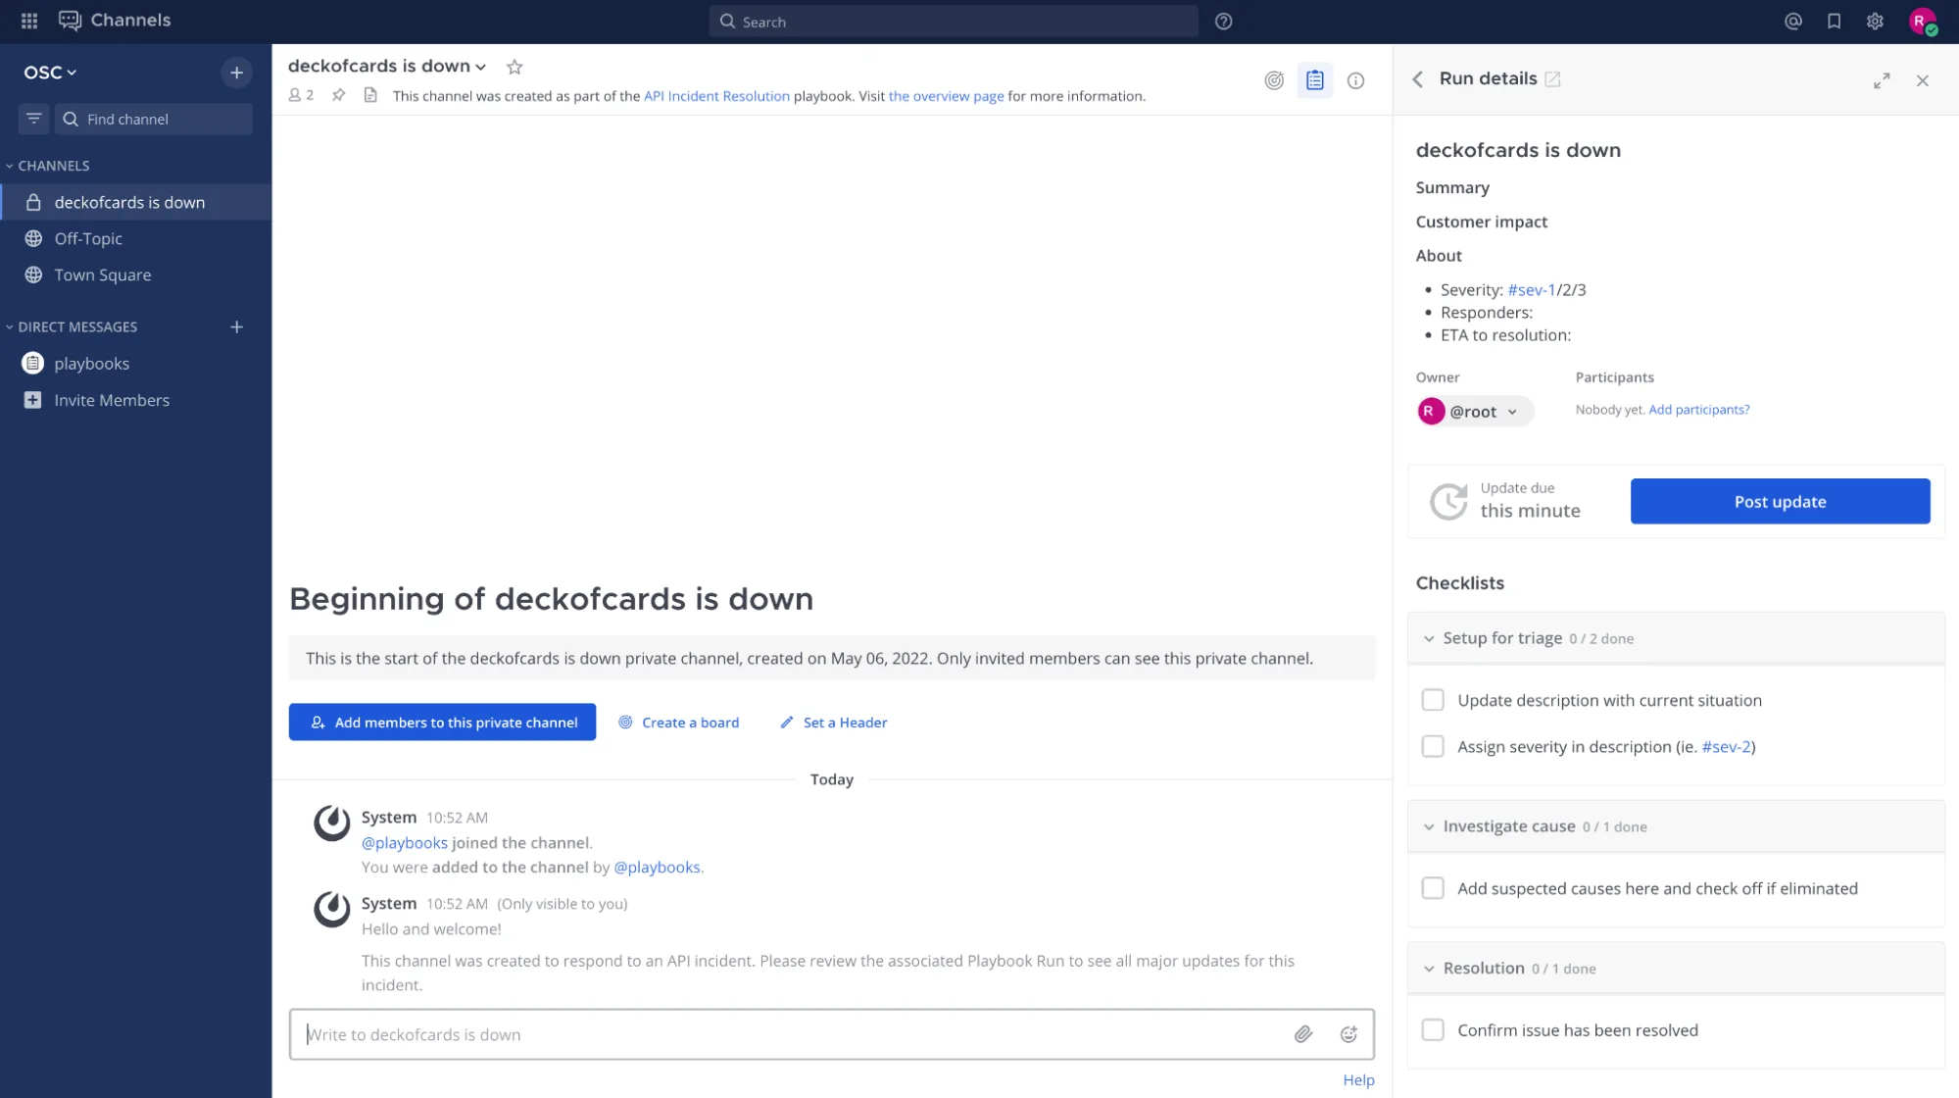Add direct message plus icon
The height and width of the screenshot is (1098, 1959).
(236, 326)
